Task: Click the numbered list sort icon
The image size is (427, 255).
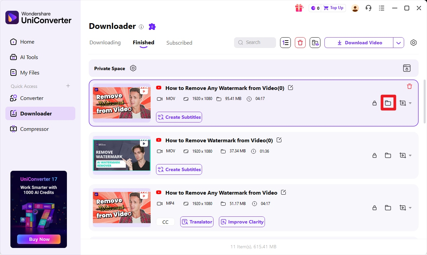Action: click(285, 43)
